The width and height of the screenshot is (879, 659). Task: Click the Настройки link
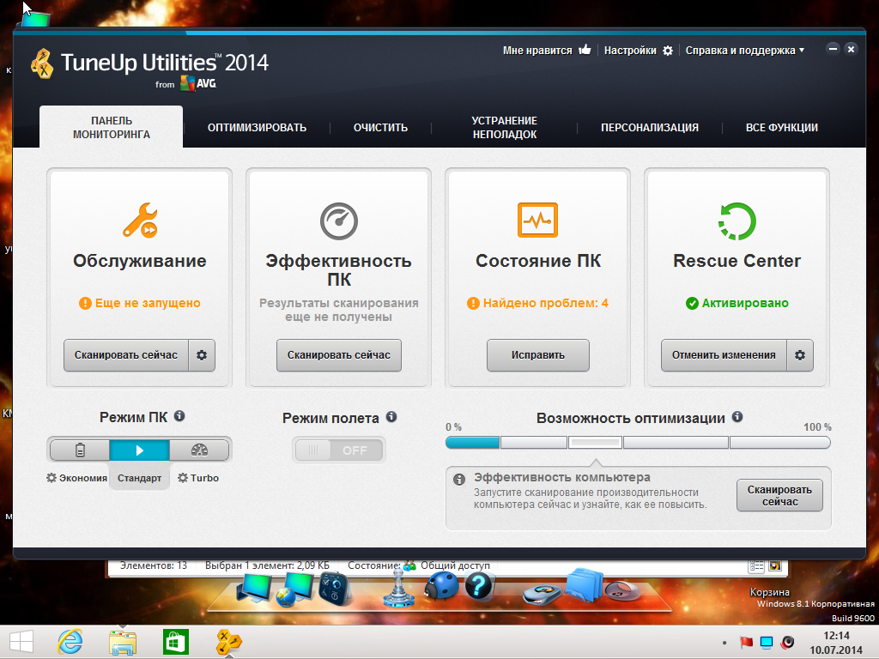click(630, 51)
